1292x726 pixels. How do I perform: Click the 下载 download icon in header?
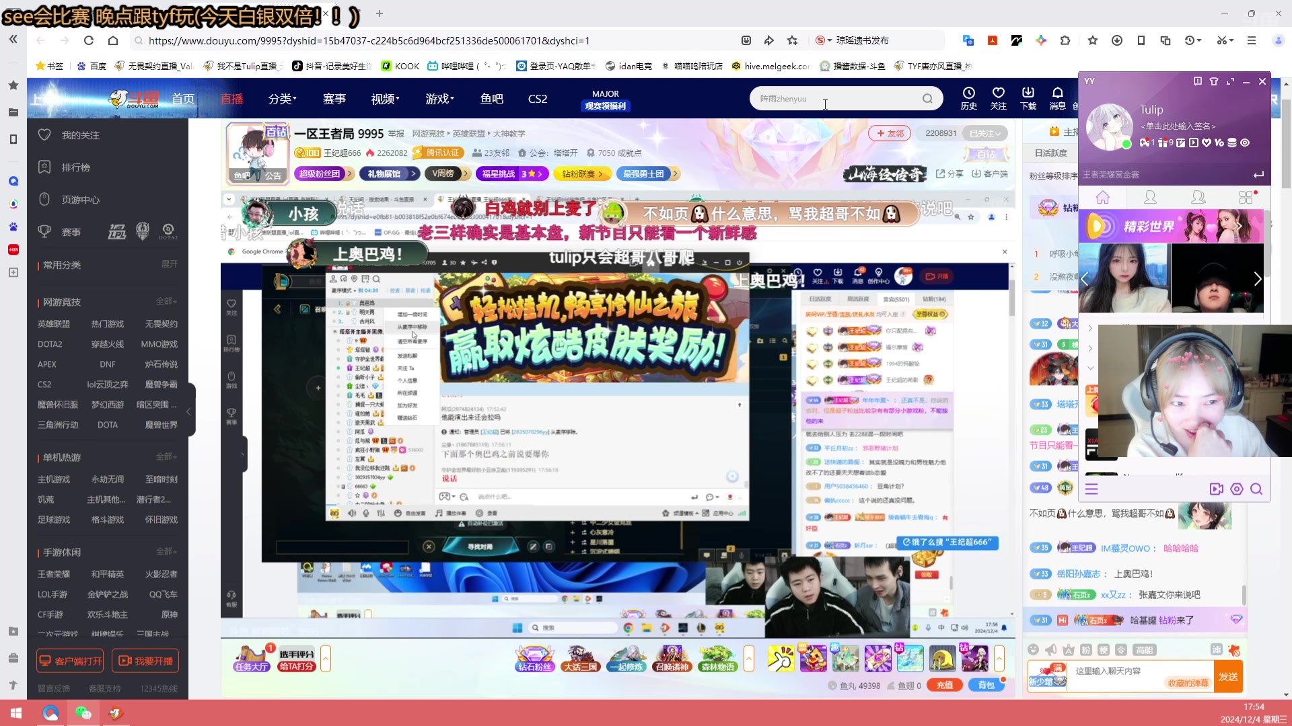point(1028,97)
